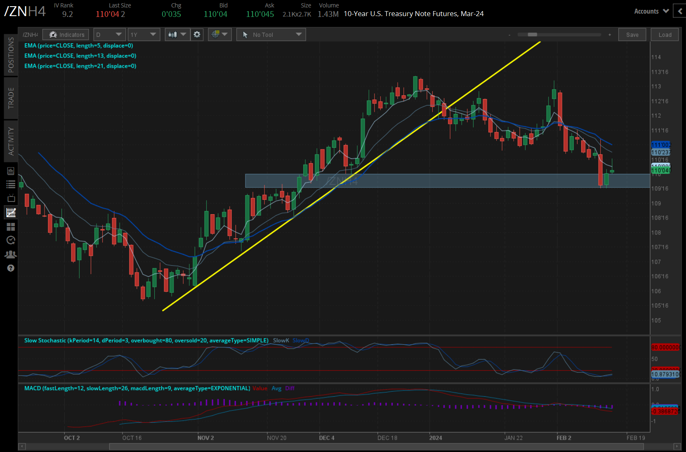Open the D timeframe dropdown
Image resolution: width=686 pixels, height=452 pixels.
[x=109, y=34]
